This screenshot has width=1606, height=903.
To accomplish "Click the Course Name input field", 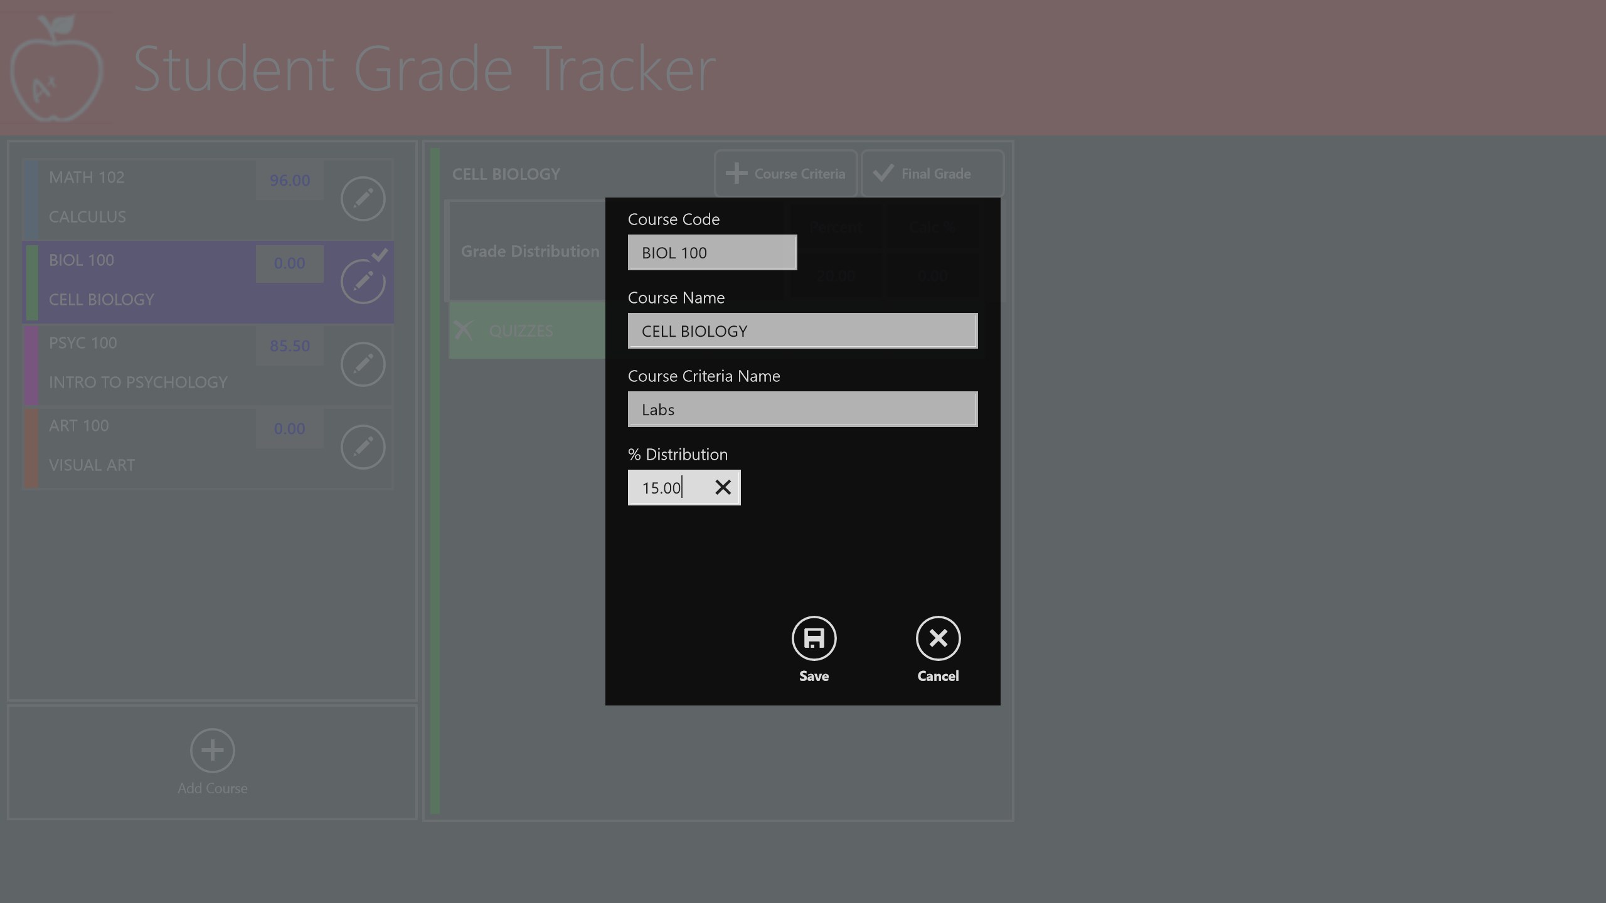I will click(x=802, y=331).
